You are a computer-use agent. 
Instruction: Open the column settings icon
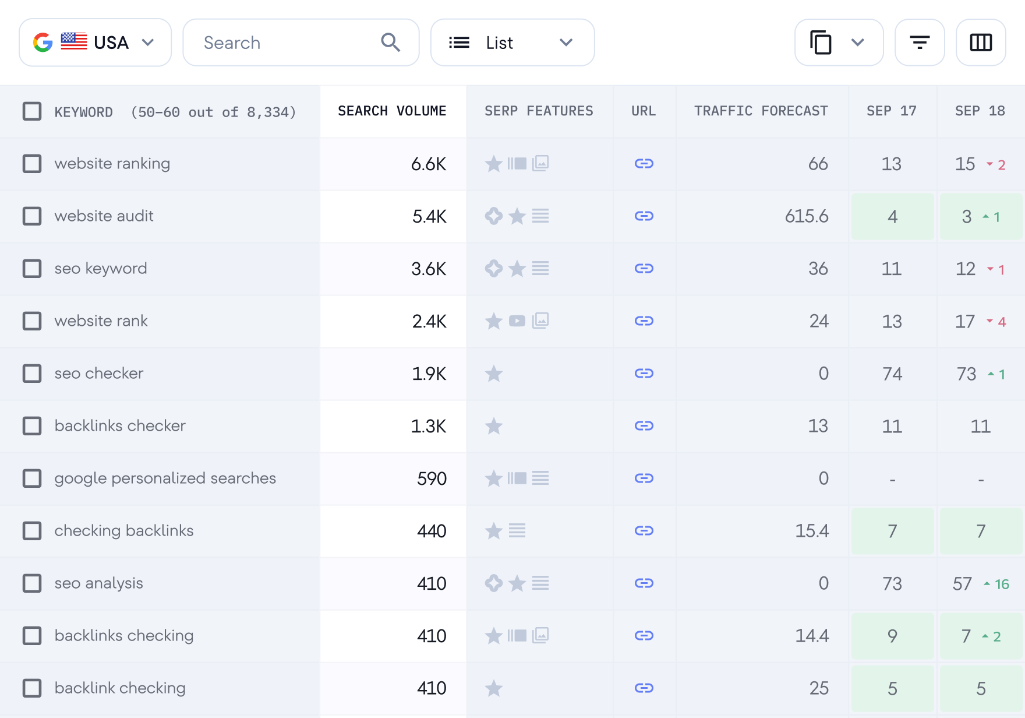point(980,43)
